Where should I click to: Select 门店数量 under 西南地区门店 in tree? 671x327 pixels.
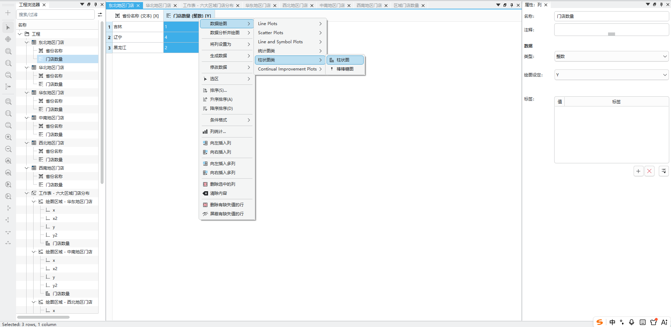pos(54,185)
